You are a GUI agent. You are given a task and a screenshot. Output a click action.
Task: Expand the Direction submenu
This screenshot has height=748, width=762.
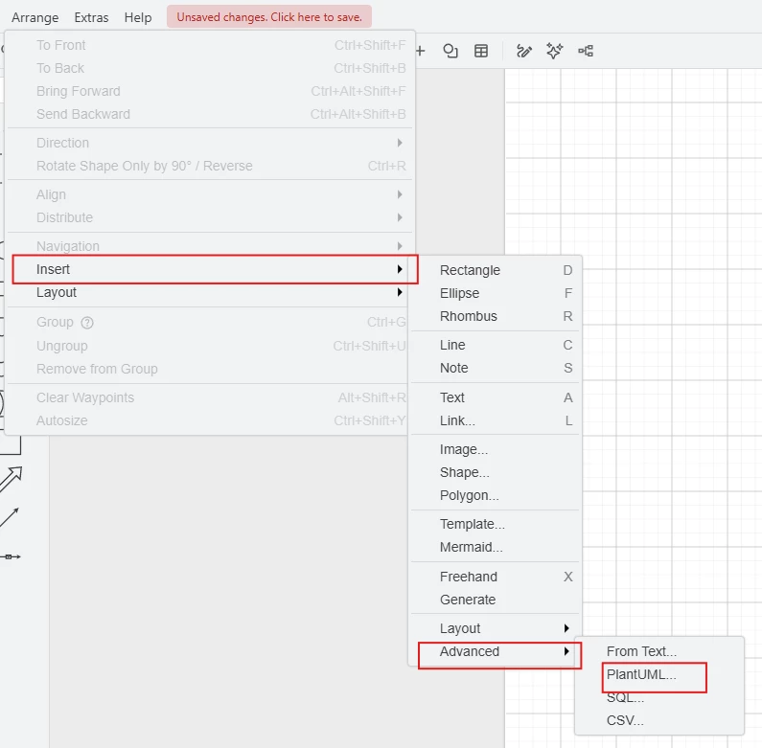tap(210, 143)
